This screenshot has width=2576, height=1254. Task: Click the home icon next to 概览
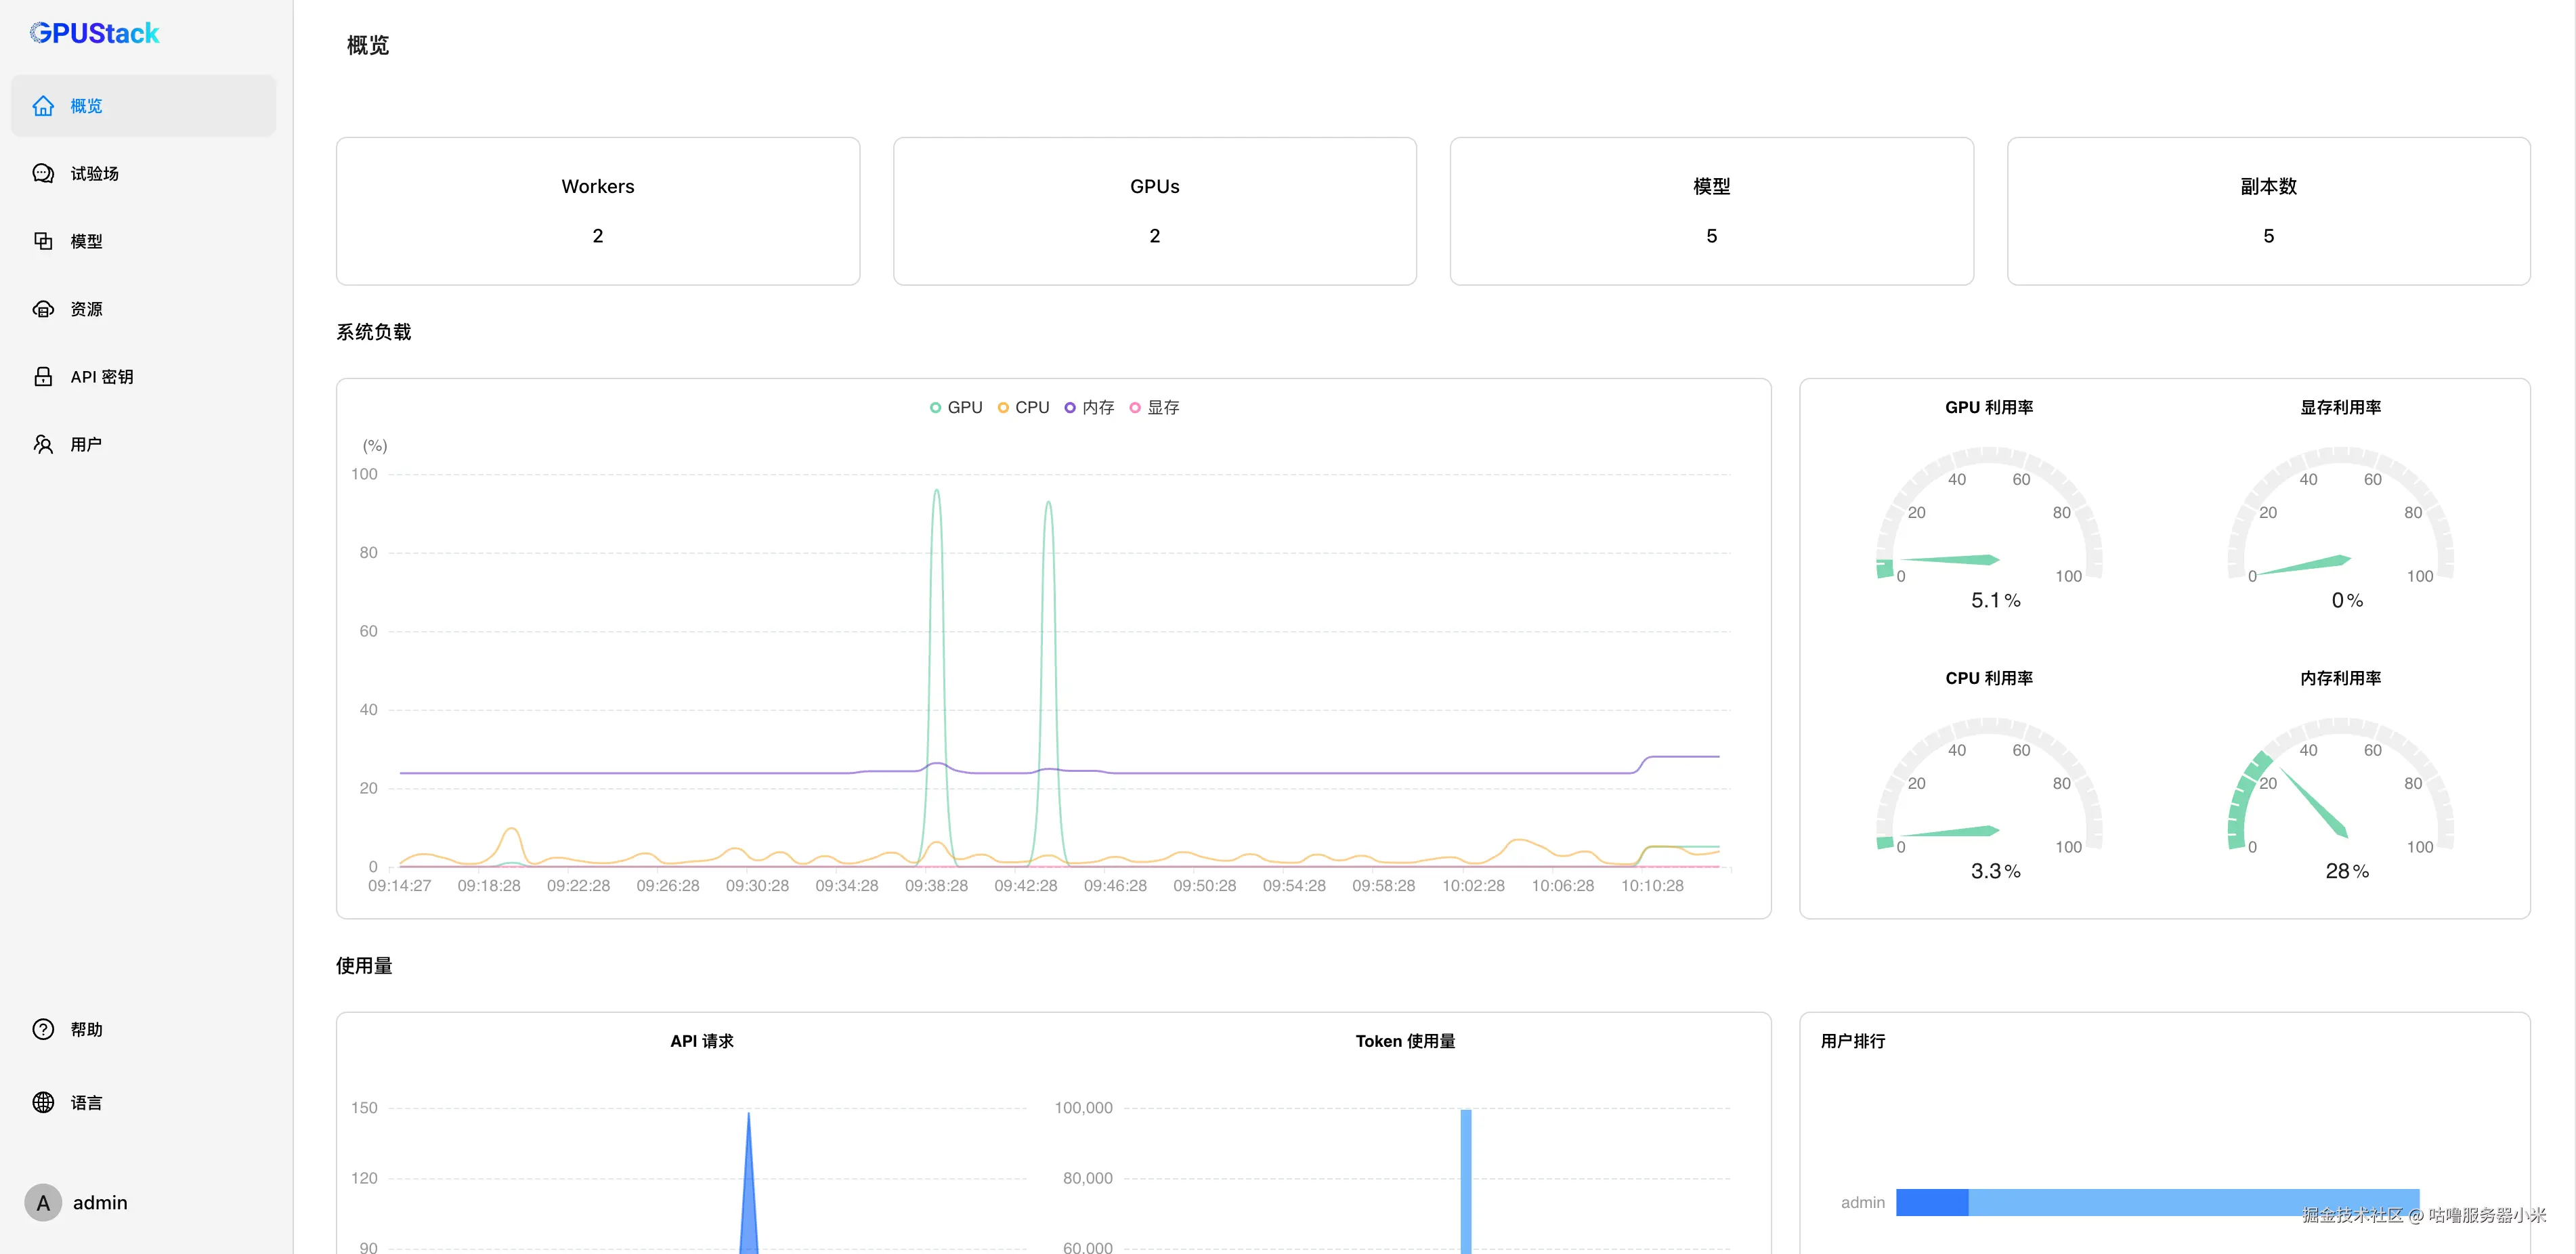coord(43,106)
